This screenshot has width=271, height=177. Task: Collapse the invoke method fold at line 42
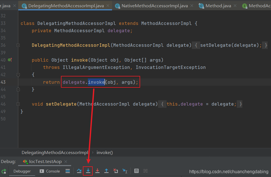pos(18,75)
